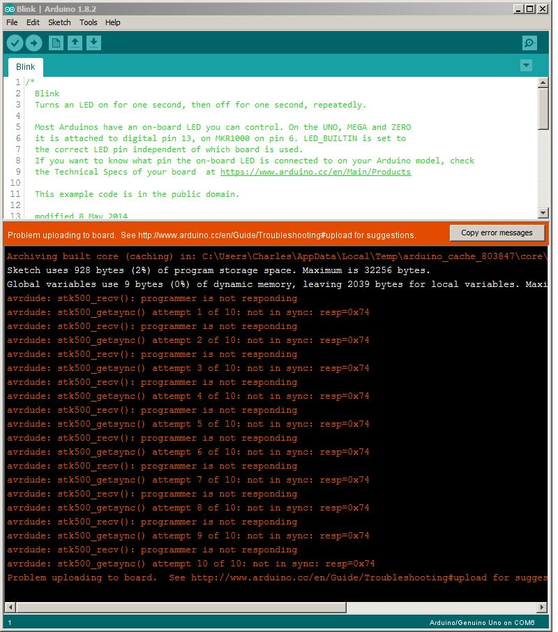This screenshot has width=558, height=632.
Task: Open the File menu
Action: (x=12, y=22)
